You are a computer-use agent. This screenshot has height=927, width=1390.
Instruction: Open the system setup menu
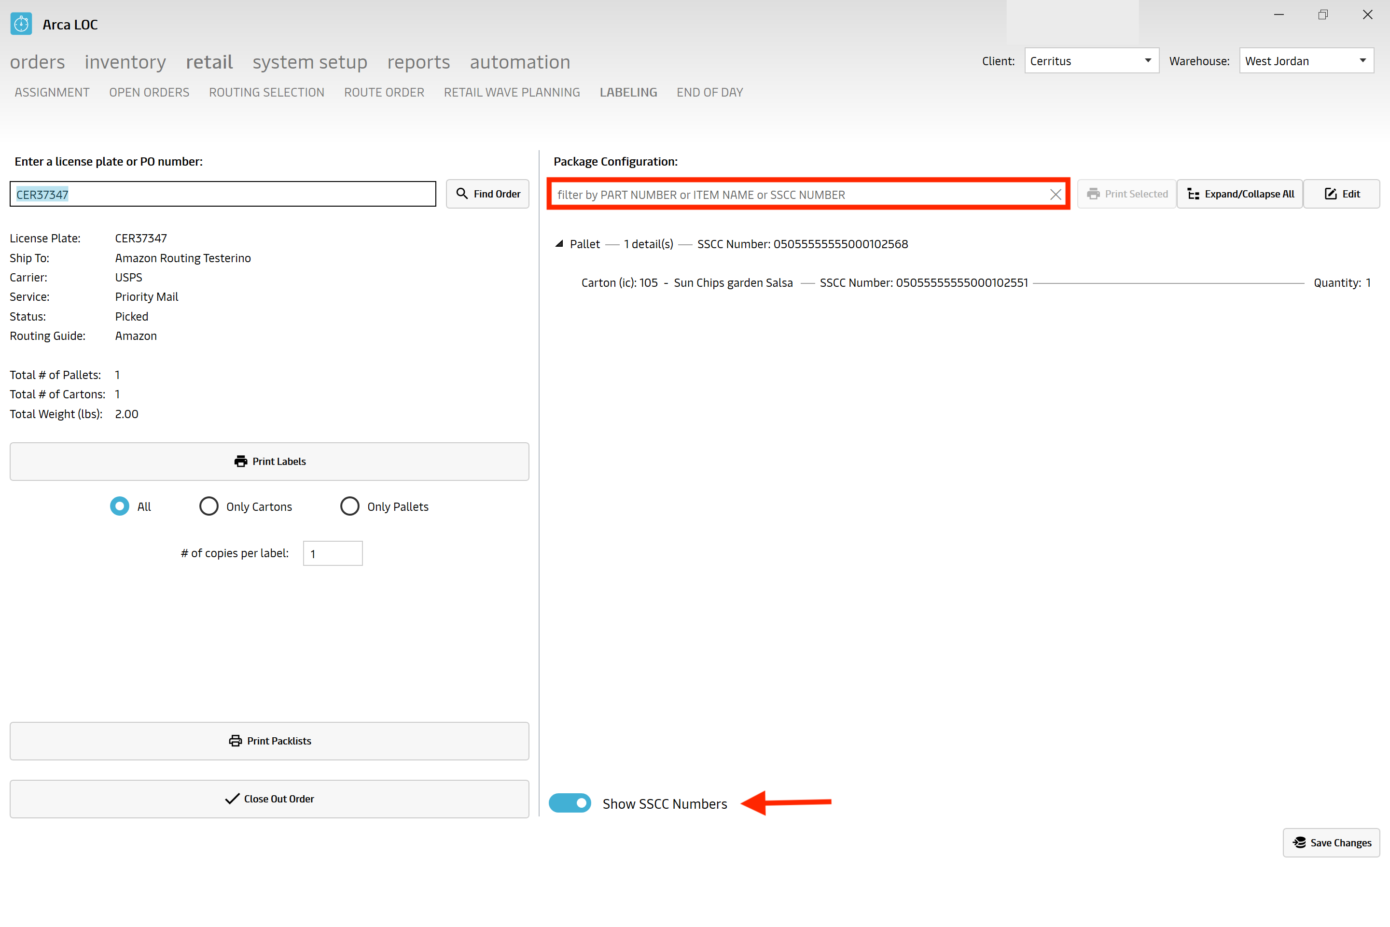(310, 62)
